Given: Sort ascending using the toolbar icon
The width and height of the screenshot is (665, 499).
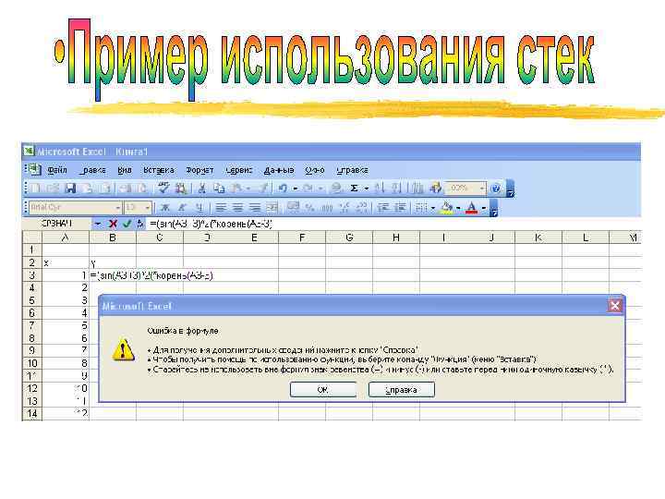Looking at the screenshot, I should click(380, 188).
